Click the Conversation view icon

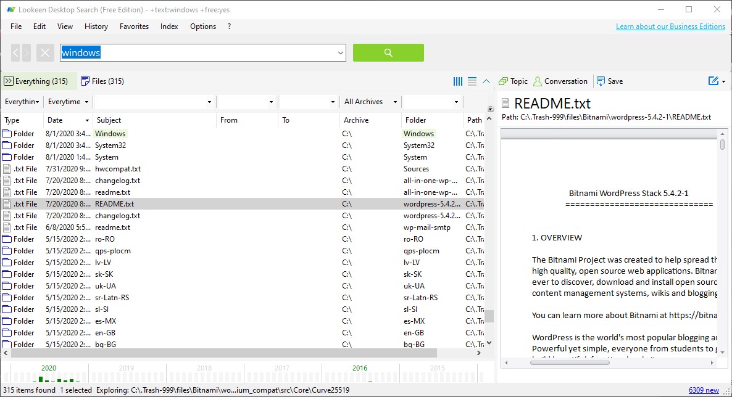538,81
